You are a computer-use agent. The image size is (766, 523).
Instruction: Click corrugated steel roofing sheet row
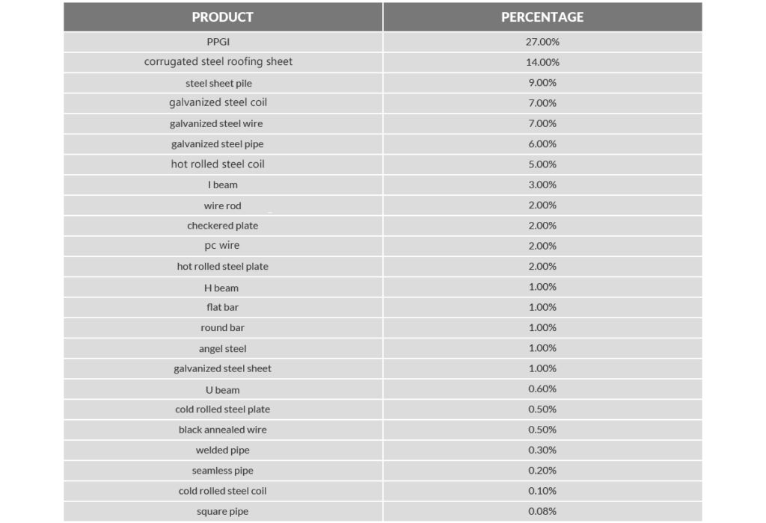point(218,61)
